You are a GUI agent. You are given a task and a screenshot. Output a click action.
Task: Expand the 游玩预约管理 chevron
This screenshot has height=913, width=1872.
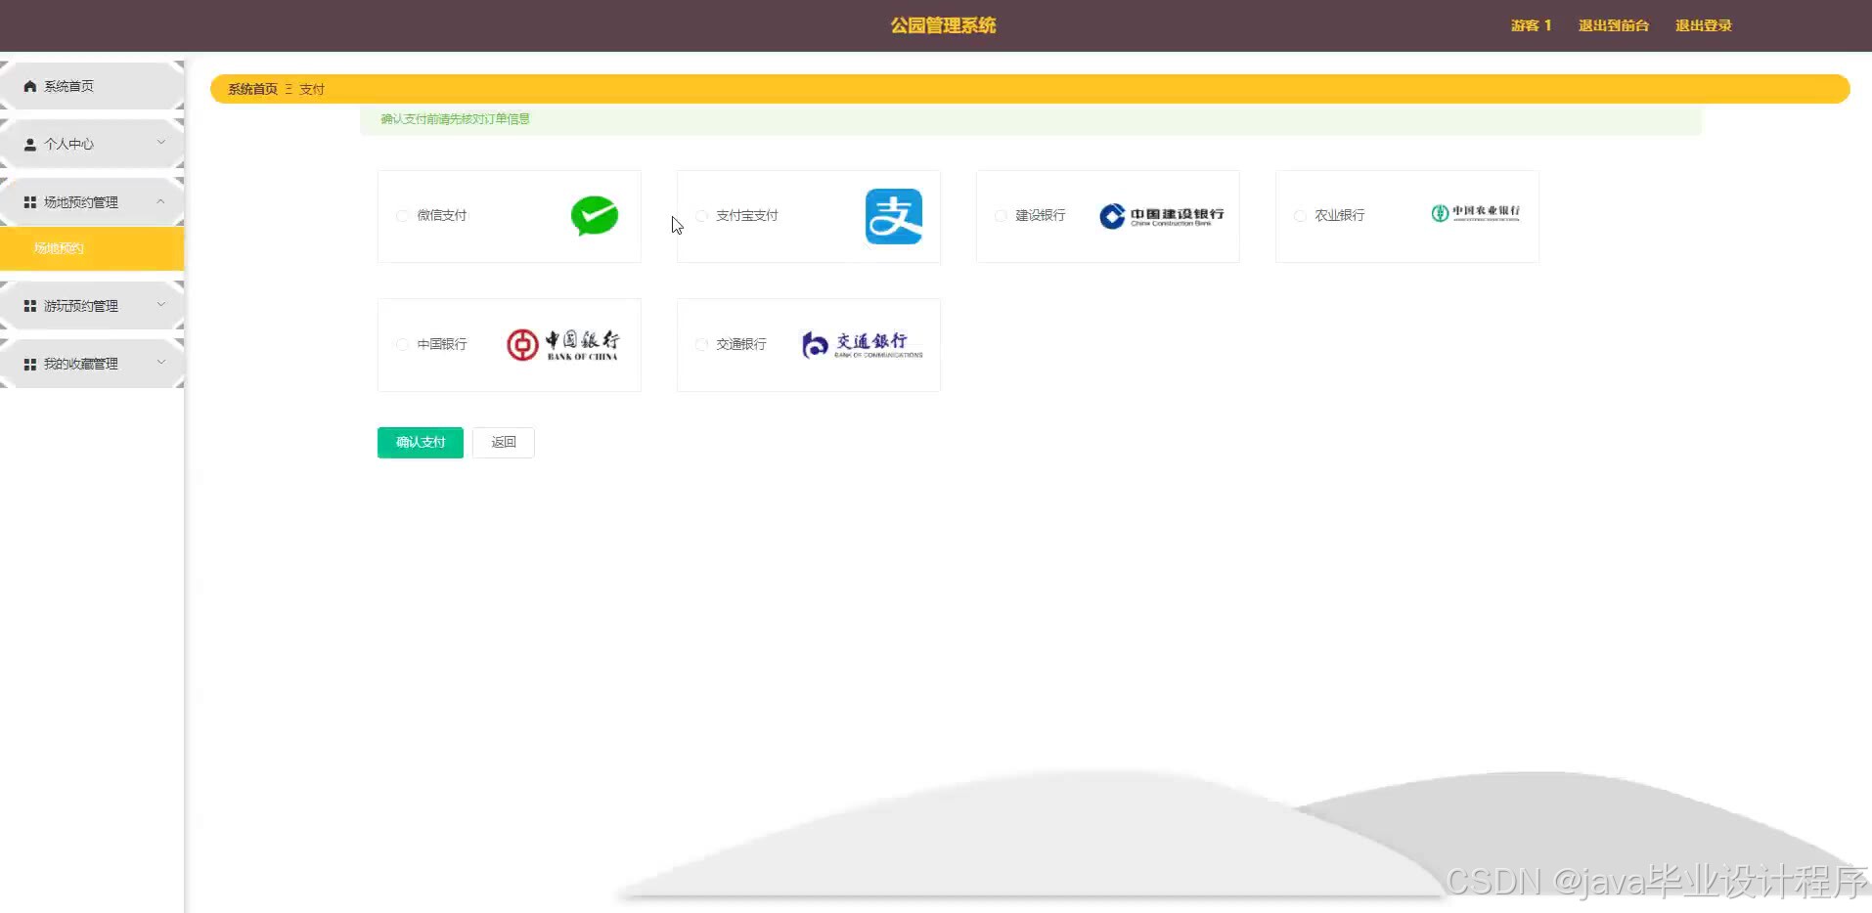tap(161, 305)
